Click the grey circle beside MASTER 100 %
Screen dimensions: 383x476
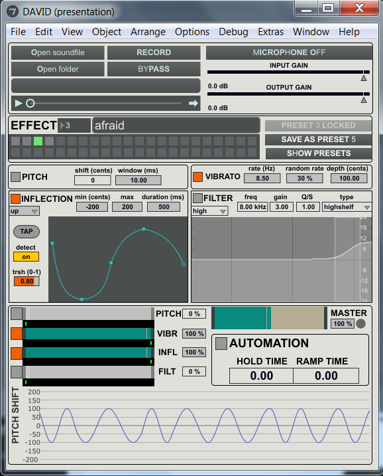(x=360, y=323)
